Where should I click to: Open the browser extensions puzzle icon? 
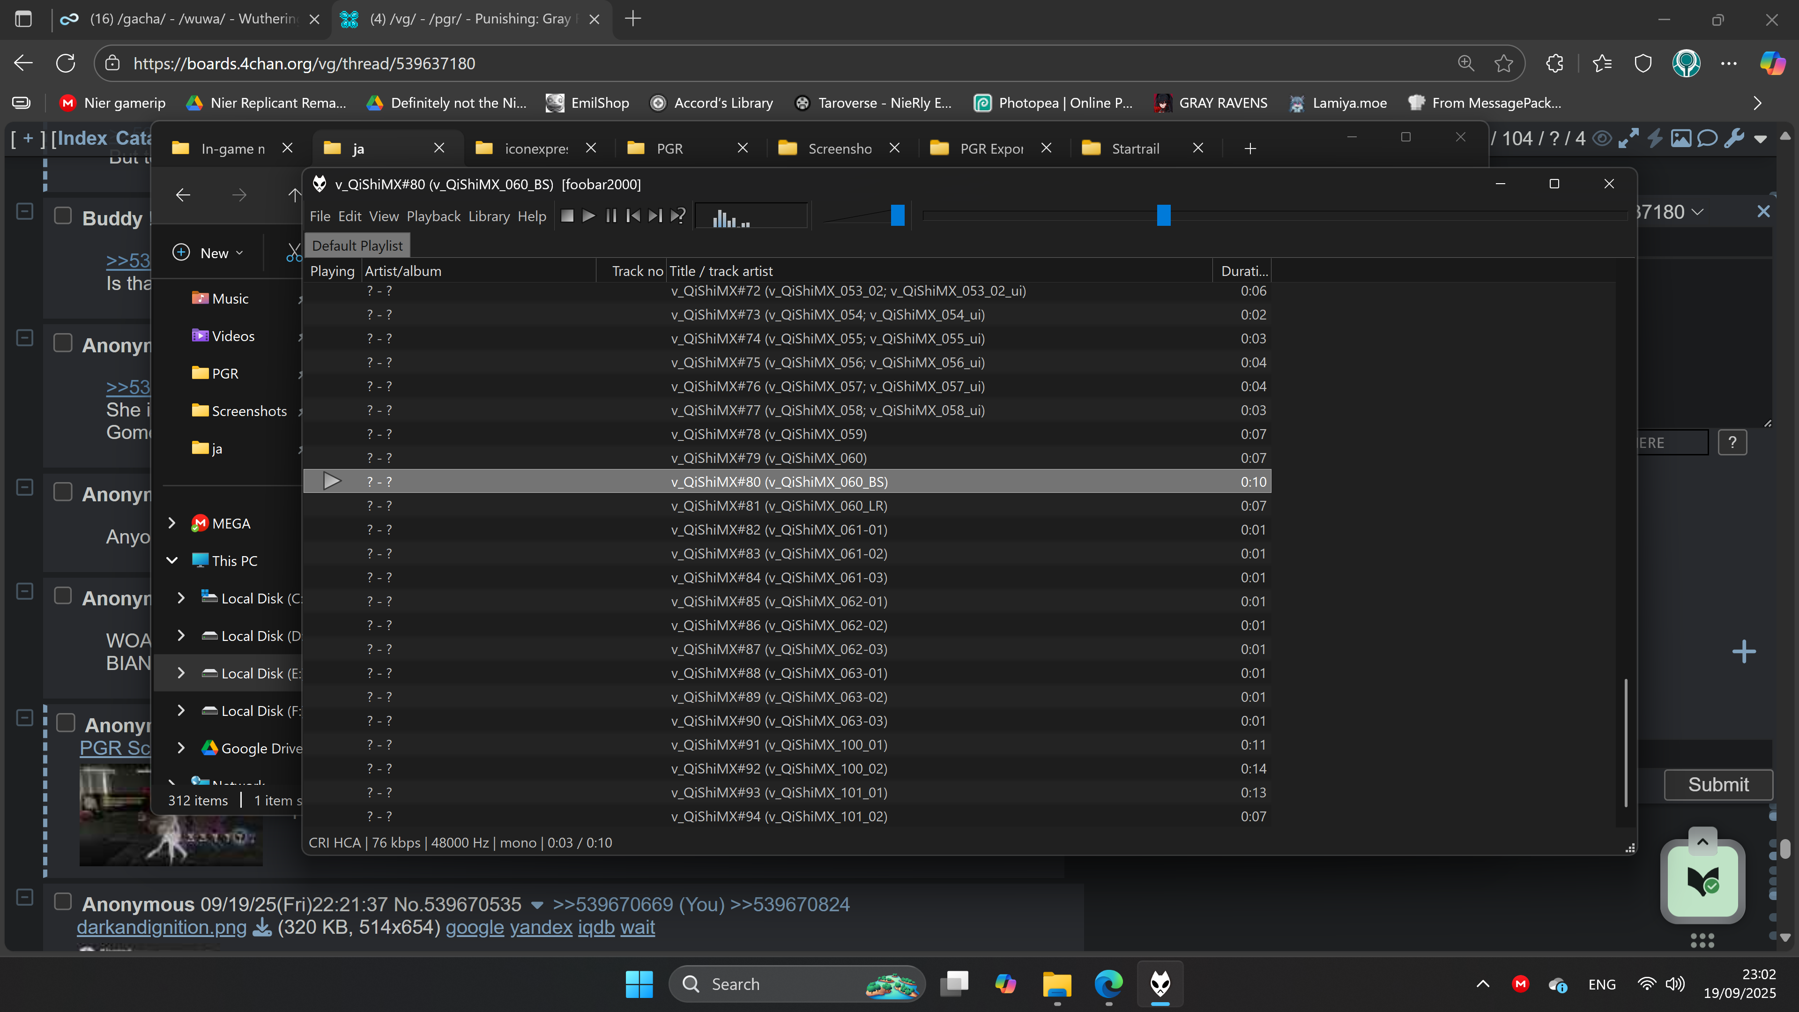click(1554, 64)
